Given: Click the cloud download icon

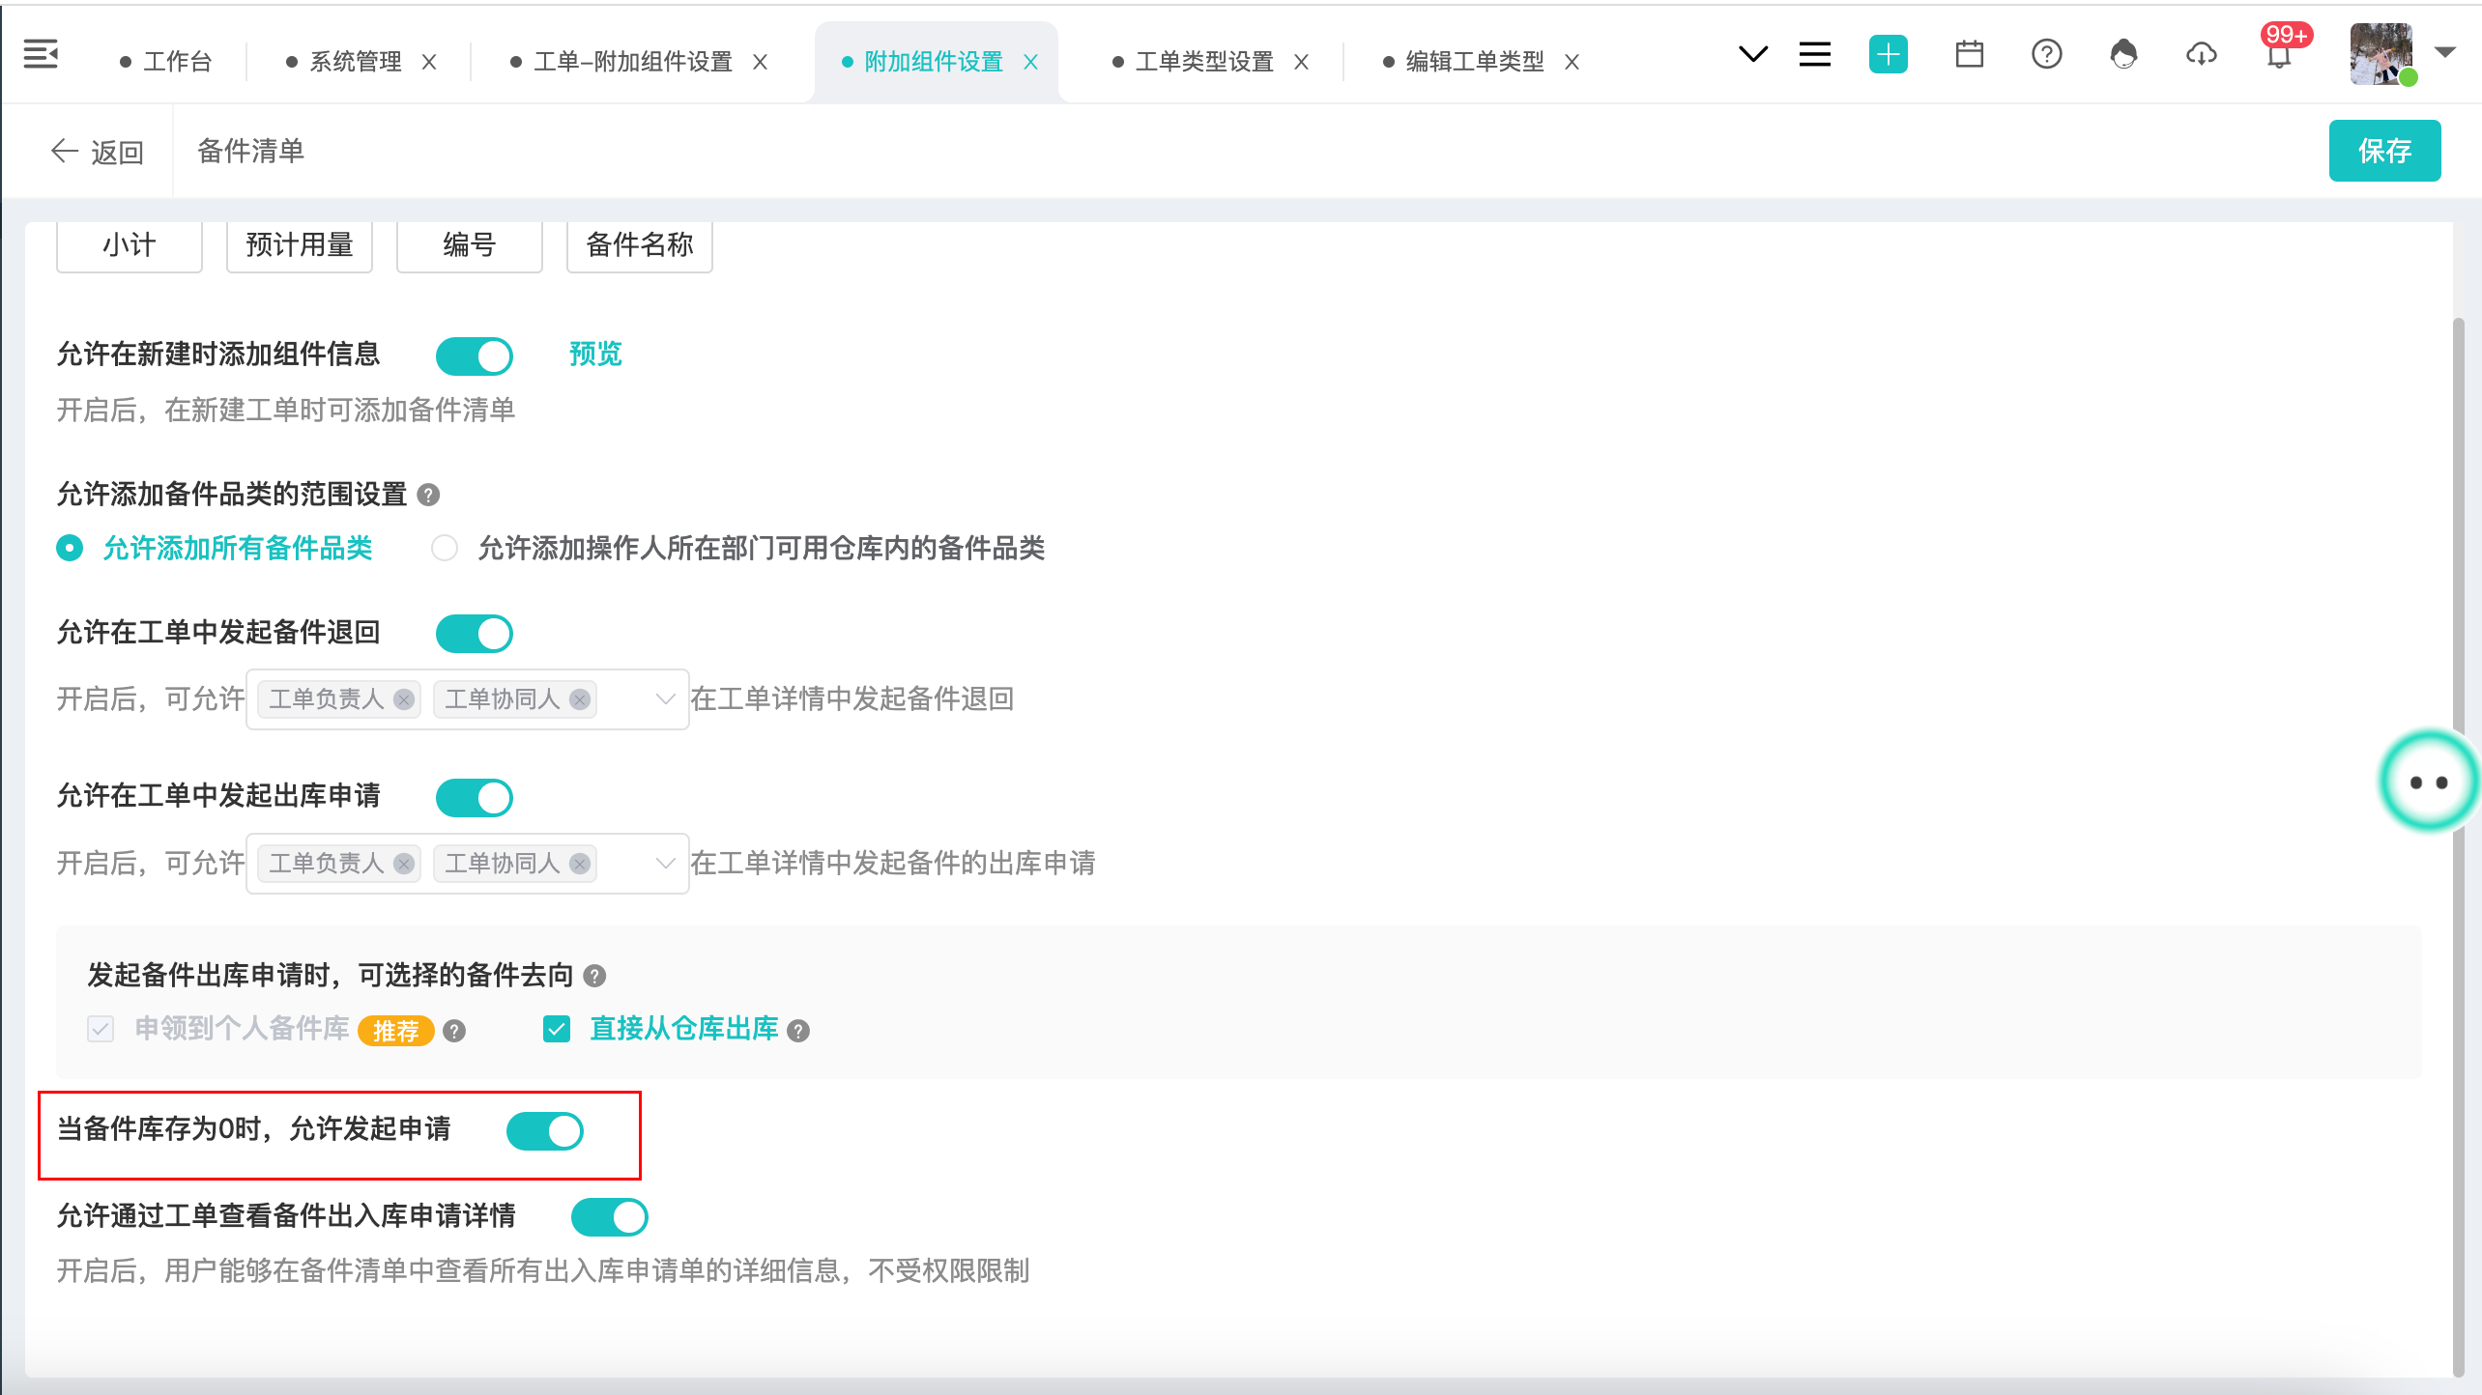Looking at the screenshot, I should click(x=2201, y=54).
